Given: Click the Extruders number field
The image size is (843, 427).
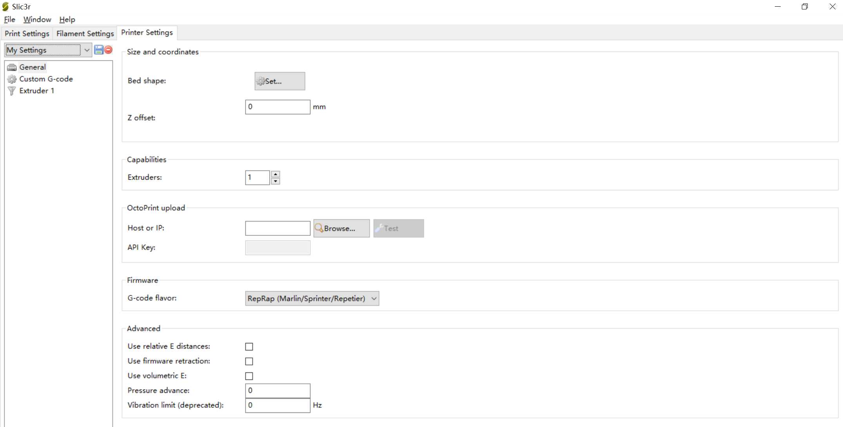Looking at the screenshot, I should pyautogui.click(x=258, y=177).
